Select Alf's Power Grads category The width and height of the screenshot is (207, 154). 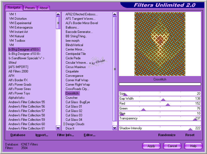click(20, 85)
